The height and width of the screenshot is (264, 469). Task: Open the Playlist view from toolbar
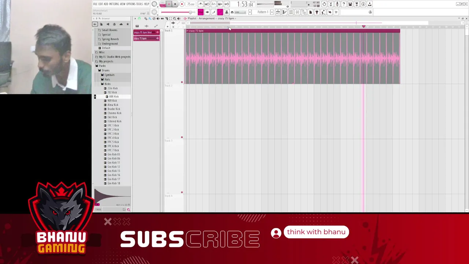(278, 12)
